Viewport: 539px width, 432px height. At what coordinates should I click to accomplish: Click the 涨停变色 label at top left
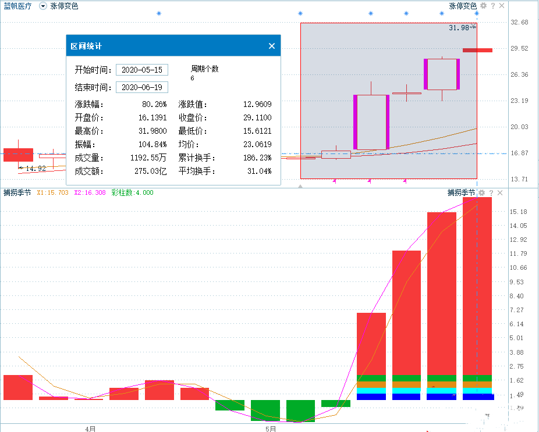[64, 6]
